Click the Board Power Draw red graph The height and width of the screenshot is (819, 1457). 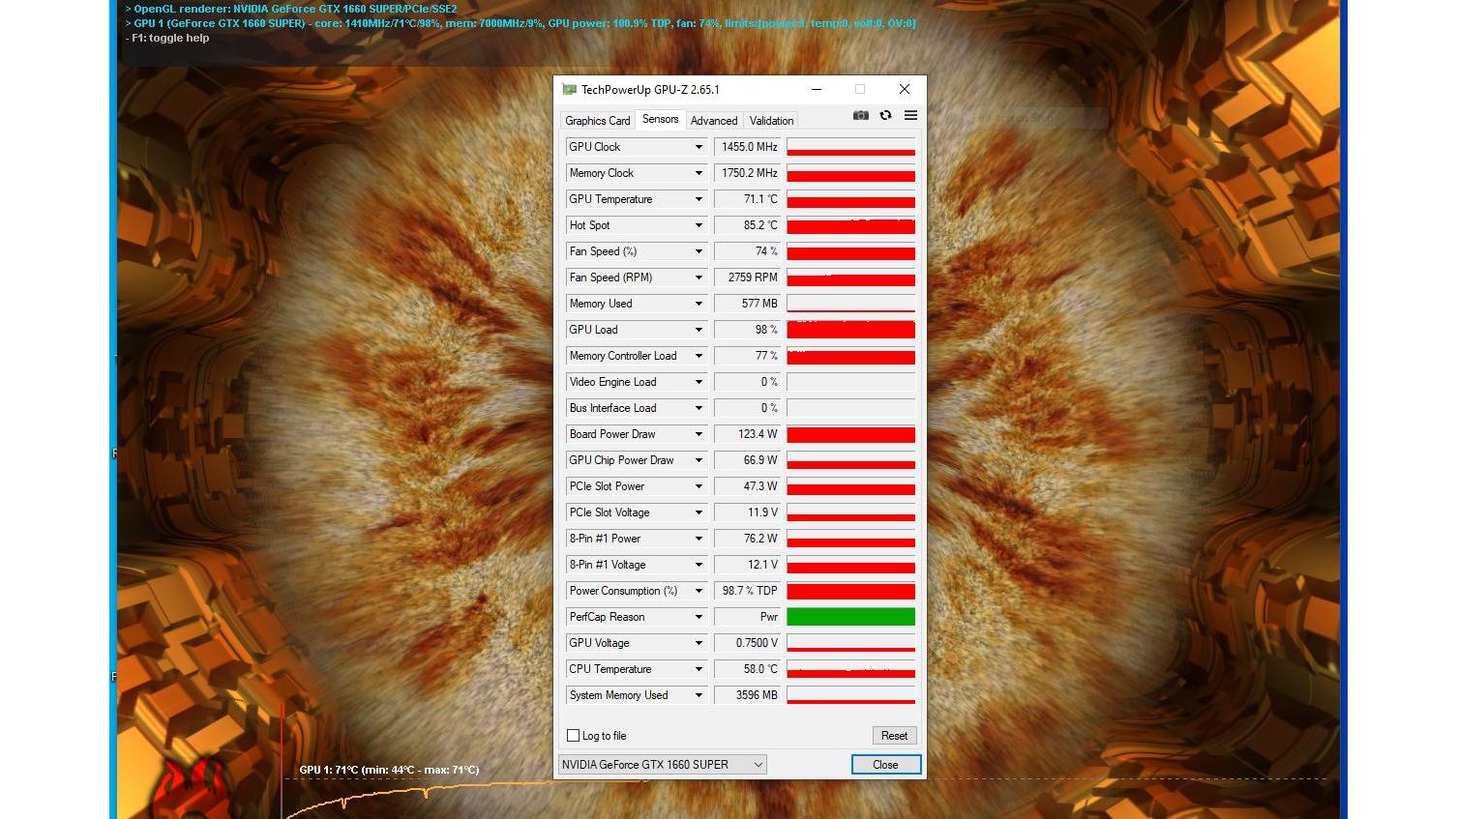(851, 434)
